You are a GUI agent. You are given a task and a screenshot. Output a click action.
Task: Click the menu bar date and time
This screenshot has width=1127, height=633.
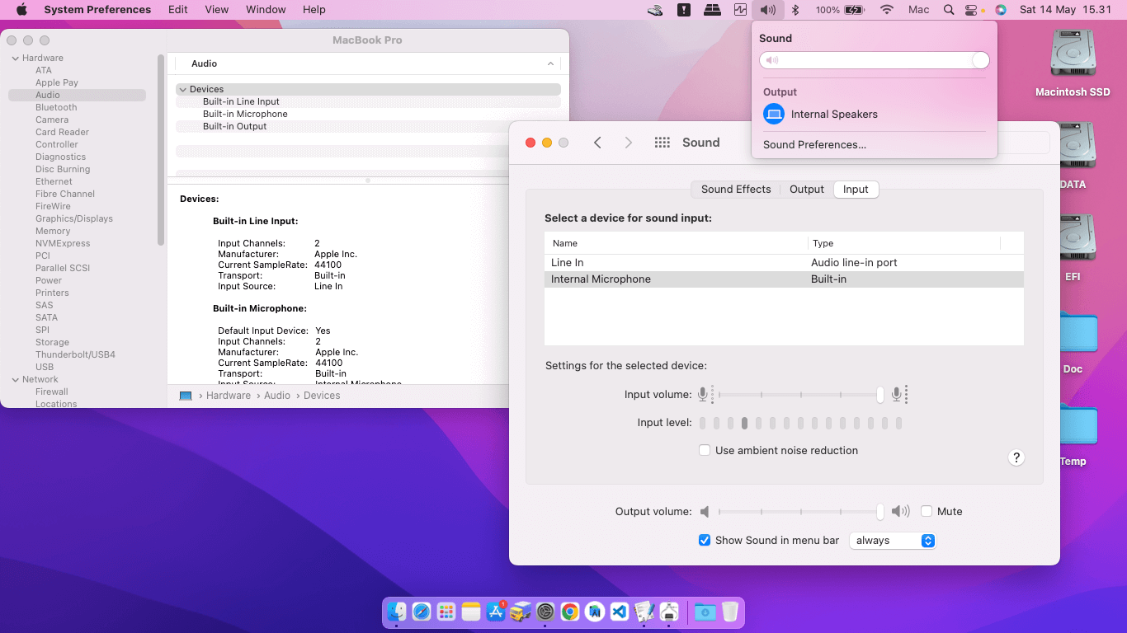click(x=1063, y=10)
